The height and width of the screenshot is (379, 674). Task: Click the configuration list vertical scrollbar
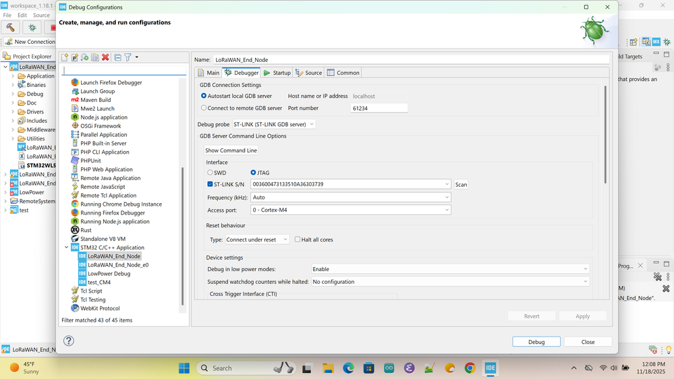click(x=183, y=236)
